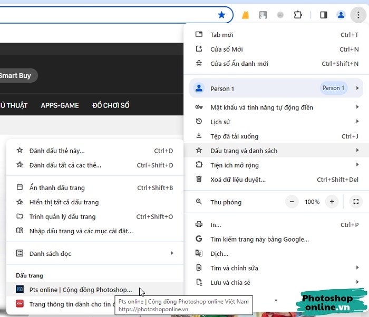
Task: Open the Extensions puzzle piece icon
Action: coord(298,15)
